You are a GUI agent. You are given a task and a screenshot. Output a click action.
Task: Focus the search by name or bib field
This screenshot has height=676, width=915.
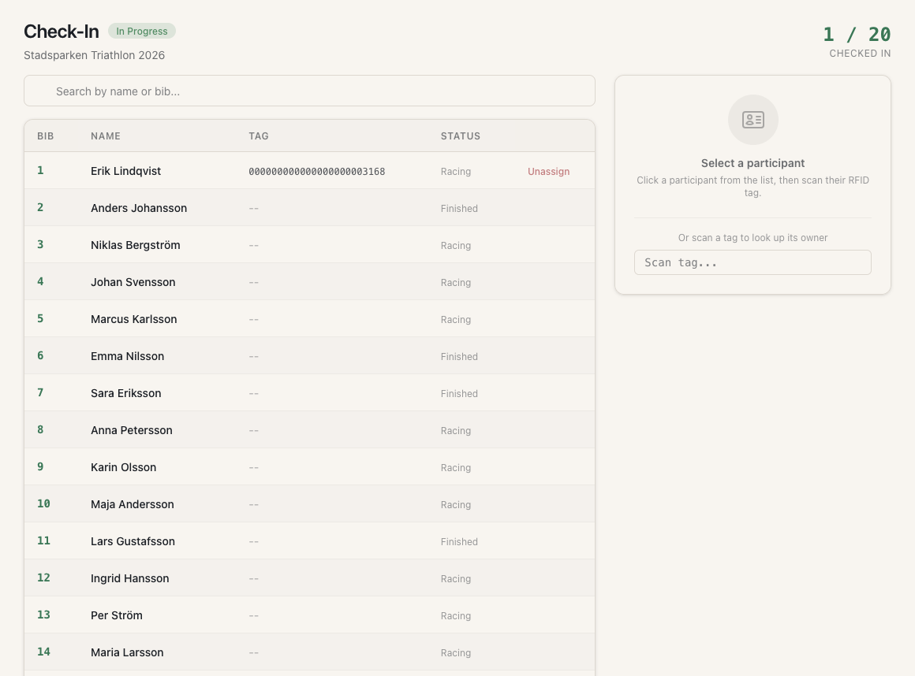pyautogui.click(x=309, y=91)
